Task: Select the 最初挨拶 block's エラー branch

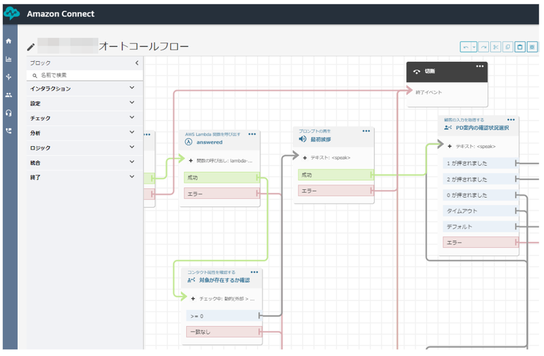Action: [x=336, y=191]
